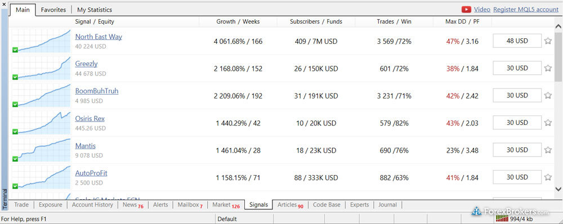Open the Mantis signal link
The image size is (563, 224).
[86, 146]
